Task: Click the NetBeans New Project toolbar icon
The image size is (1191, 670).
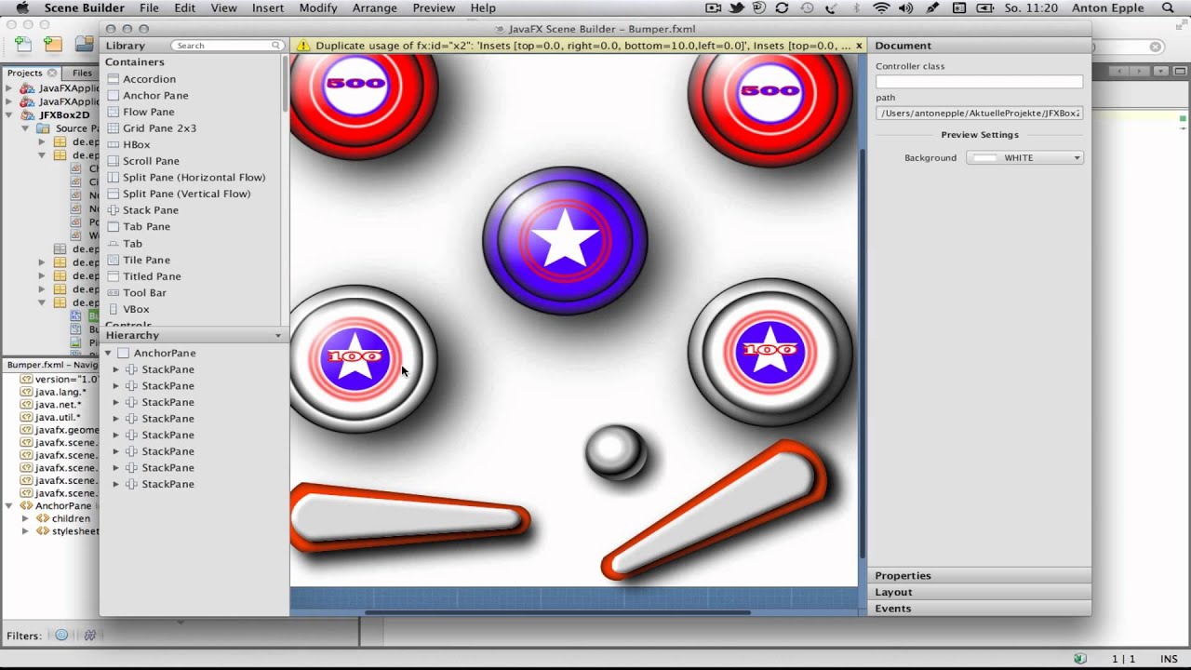Action: click(x=53, y=44)
